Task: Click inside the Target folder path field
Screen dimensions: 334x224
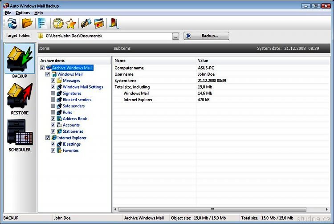Action: click(107, 36)
